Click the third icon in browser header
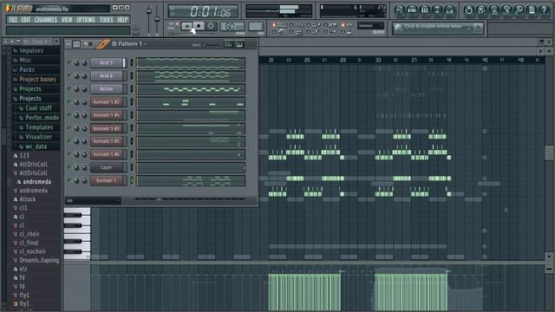Image resolution: width=555 pixels, height=312 pixels. coord(18,42)
